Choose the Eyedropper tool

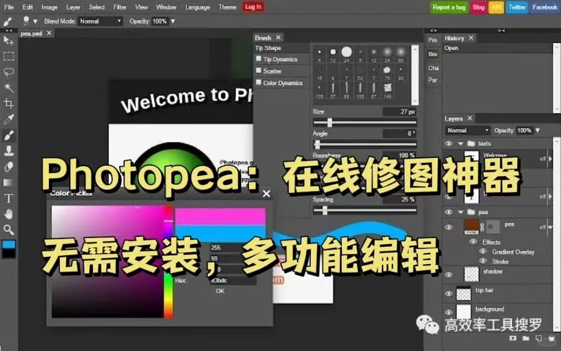8,119
